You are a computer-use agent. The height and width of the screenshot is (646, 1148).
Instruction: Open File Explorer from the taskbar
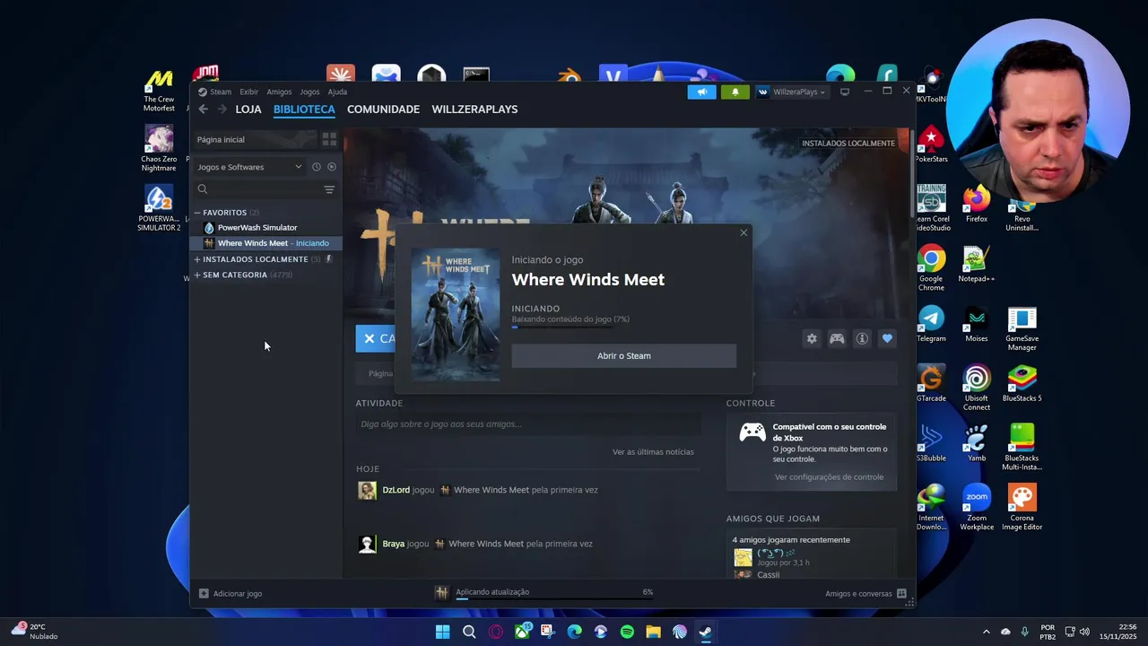tap(653, 632)
